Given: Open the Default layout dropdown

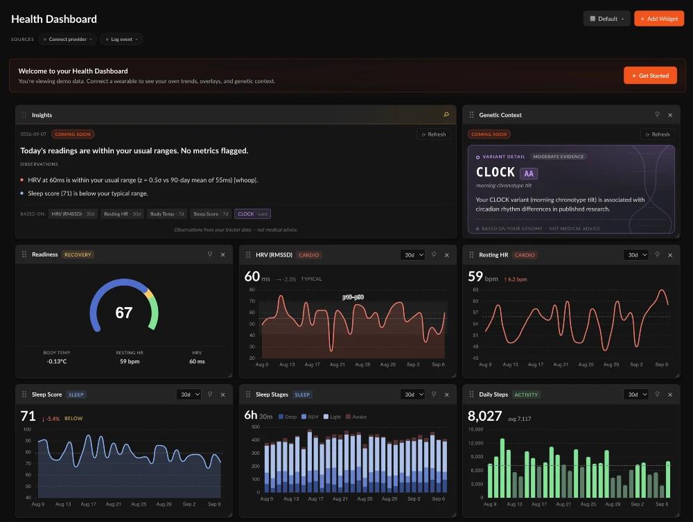Looking at the screenshot, I should coord(607,19).
